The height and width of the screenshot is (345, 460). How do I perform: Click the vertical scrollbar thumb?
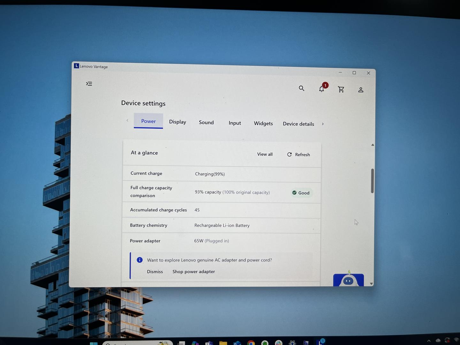[x=372, y=180]
